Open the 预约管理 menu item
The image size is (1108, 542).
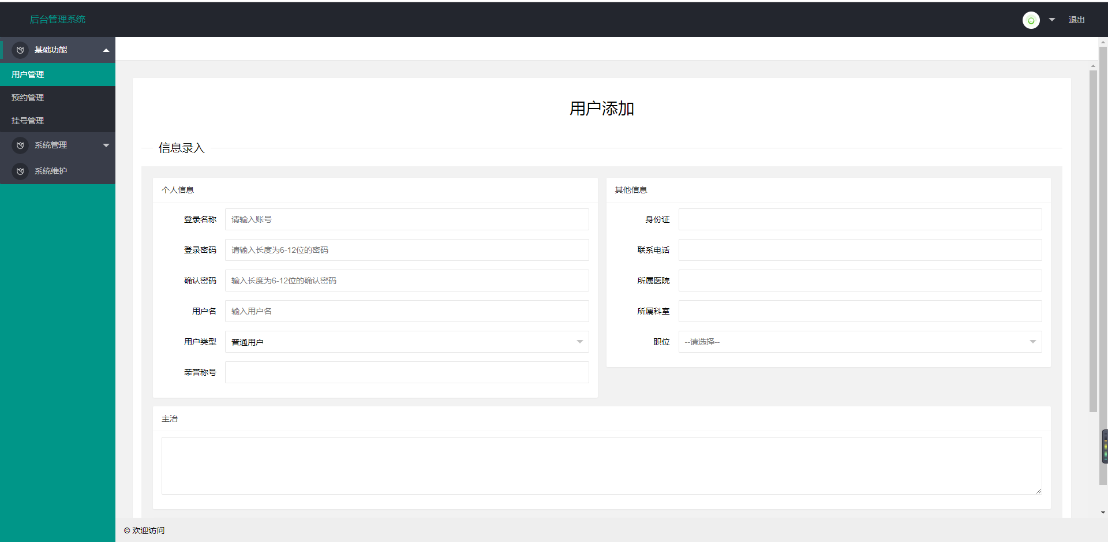point(58,98)
